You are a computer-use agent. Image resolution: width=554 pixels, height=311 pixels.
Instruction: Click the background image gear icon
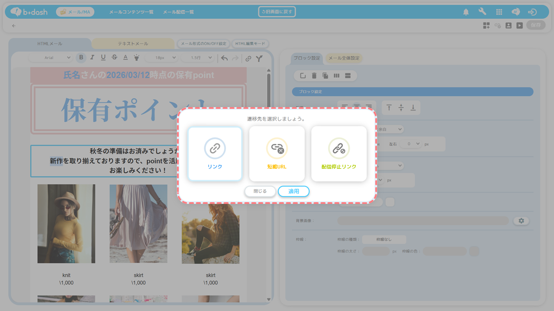(x=521, y=221)
